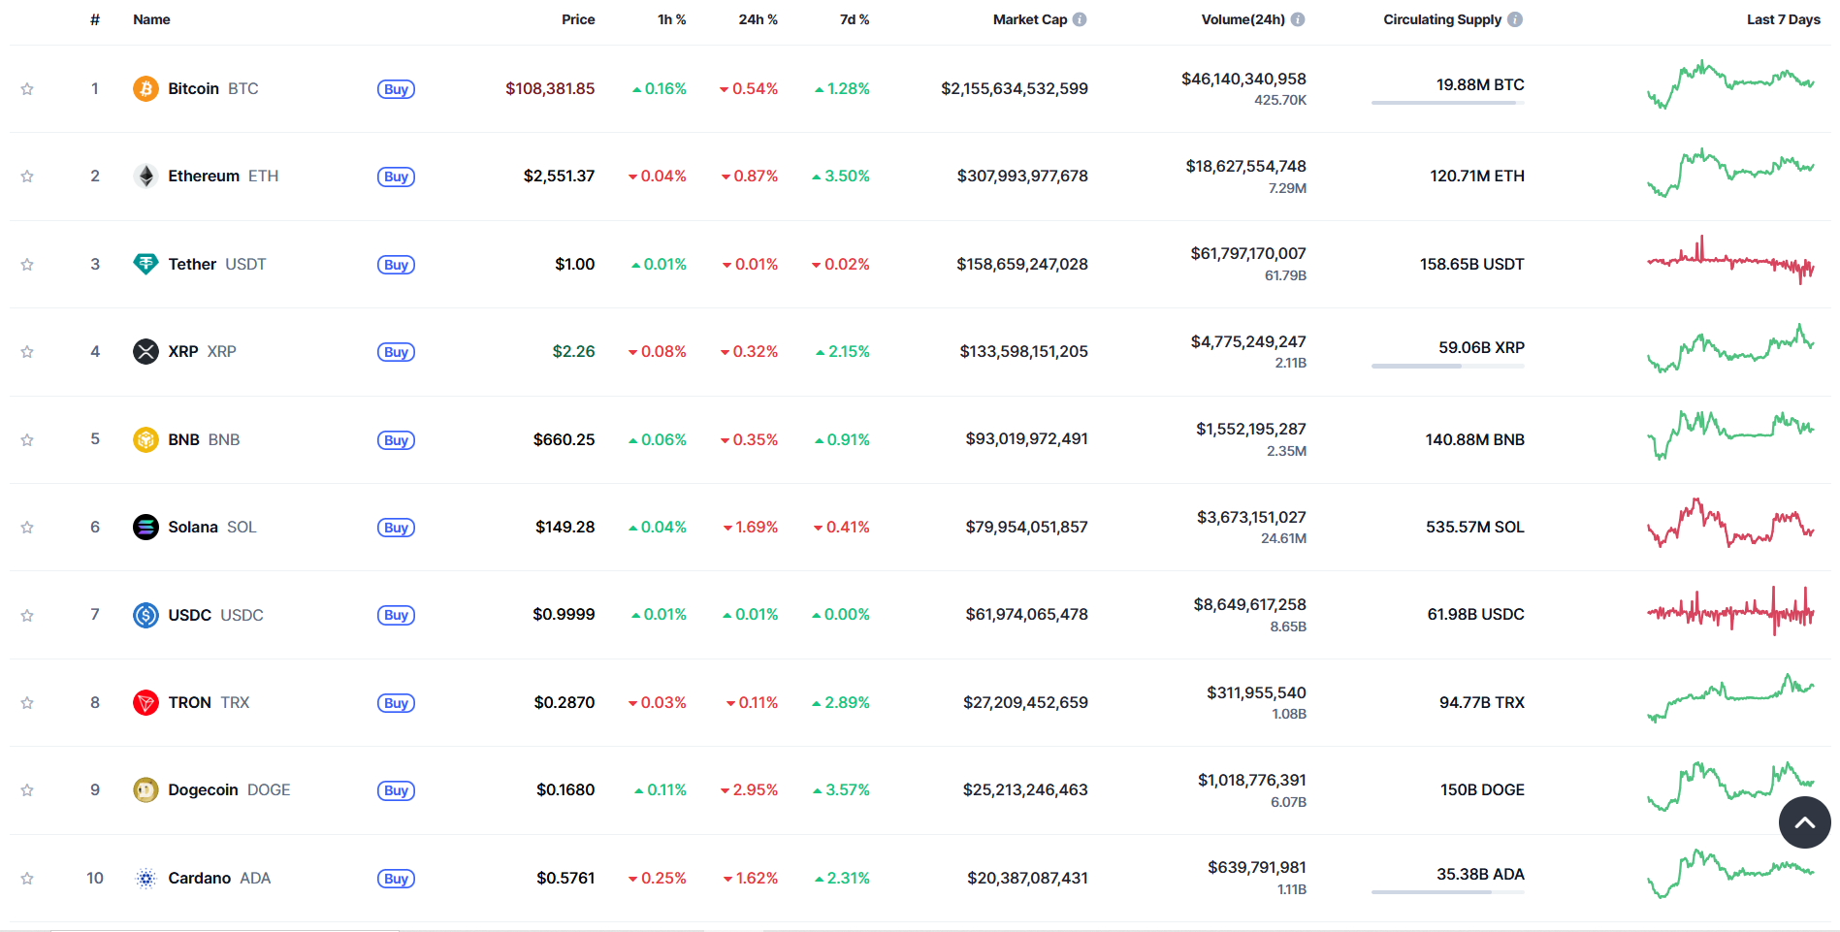Toggle the watchlist star for Cardano

pos(27,879)
